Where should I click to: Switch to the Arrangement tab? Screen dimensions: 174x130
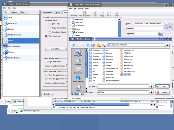click(47, 13)
